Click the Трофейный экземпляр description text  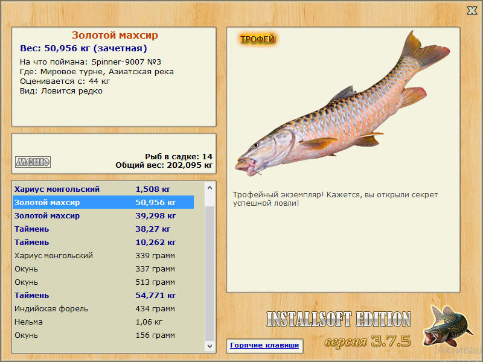click(335, 199)
